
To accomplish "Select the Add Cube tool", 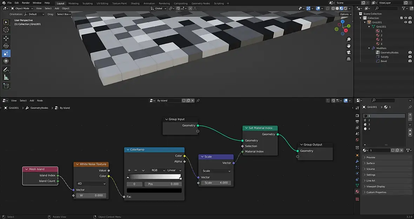I will coord(6,86).
